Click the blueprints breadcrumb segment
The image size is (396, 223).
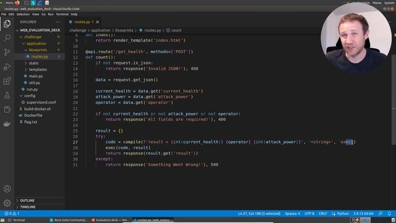(x=124, y=30)
